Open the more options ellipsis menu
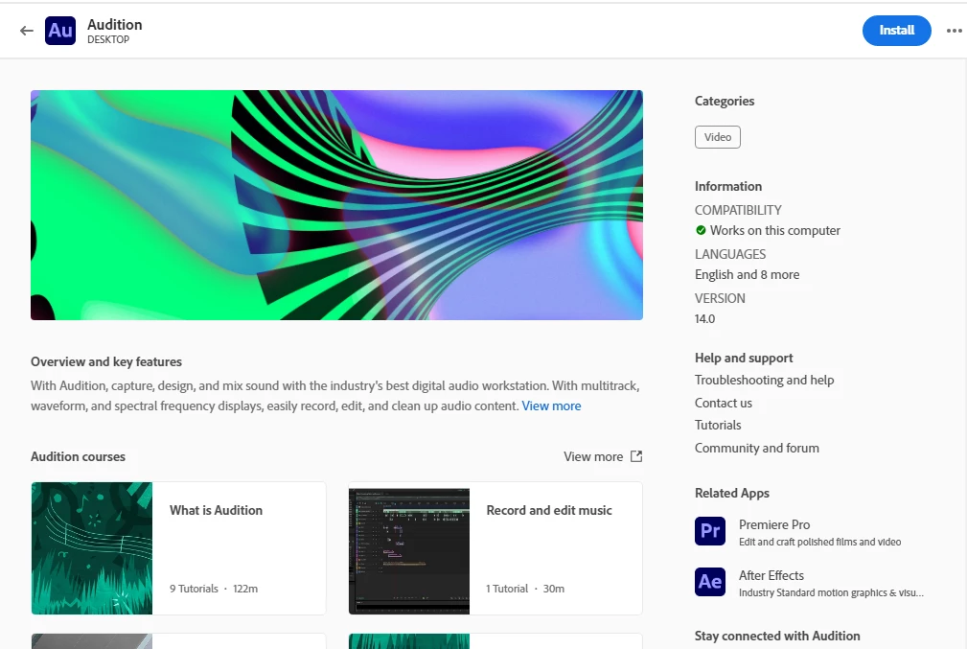Viewport: 967px width, 649px height. tap(954, 31)
